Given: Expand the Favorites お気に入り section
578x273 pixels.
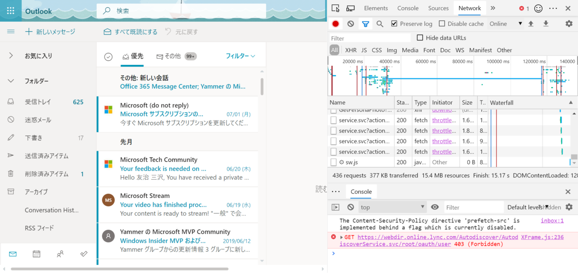Looking at the screenshot, I should pos(11,56).
